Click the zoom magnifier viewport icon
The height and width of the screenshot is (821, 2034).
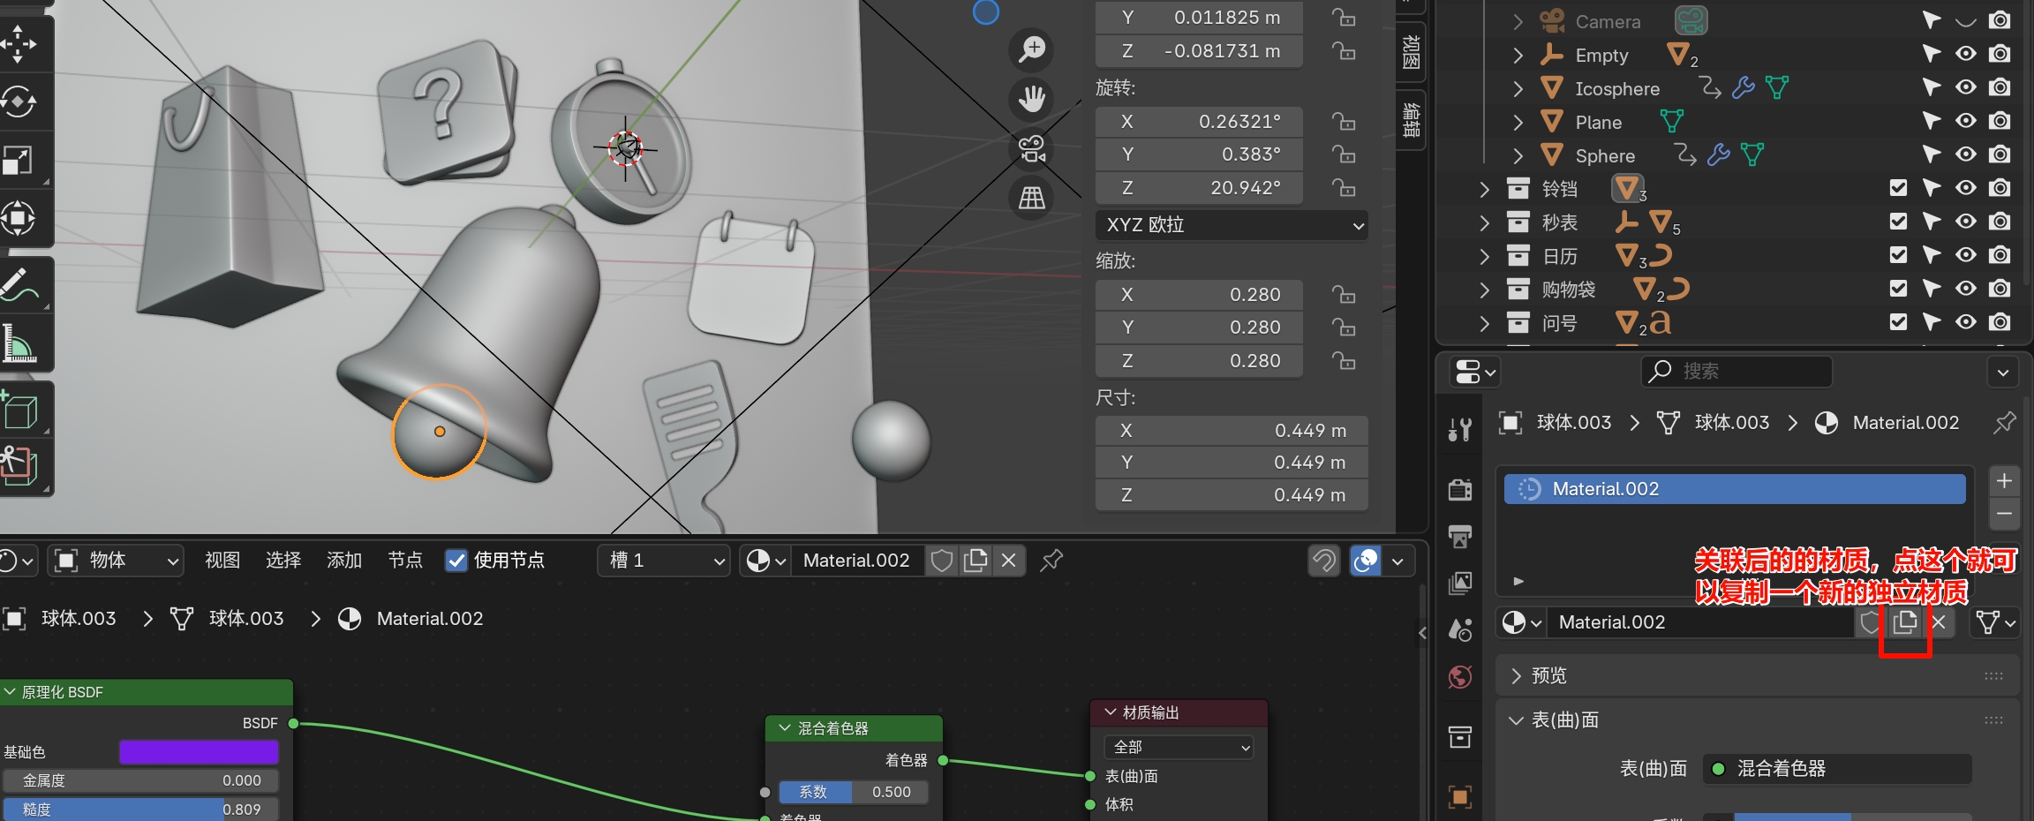(x=1031, y=49)
